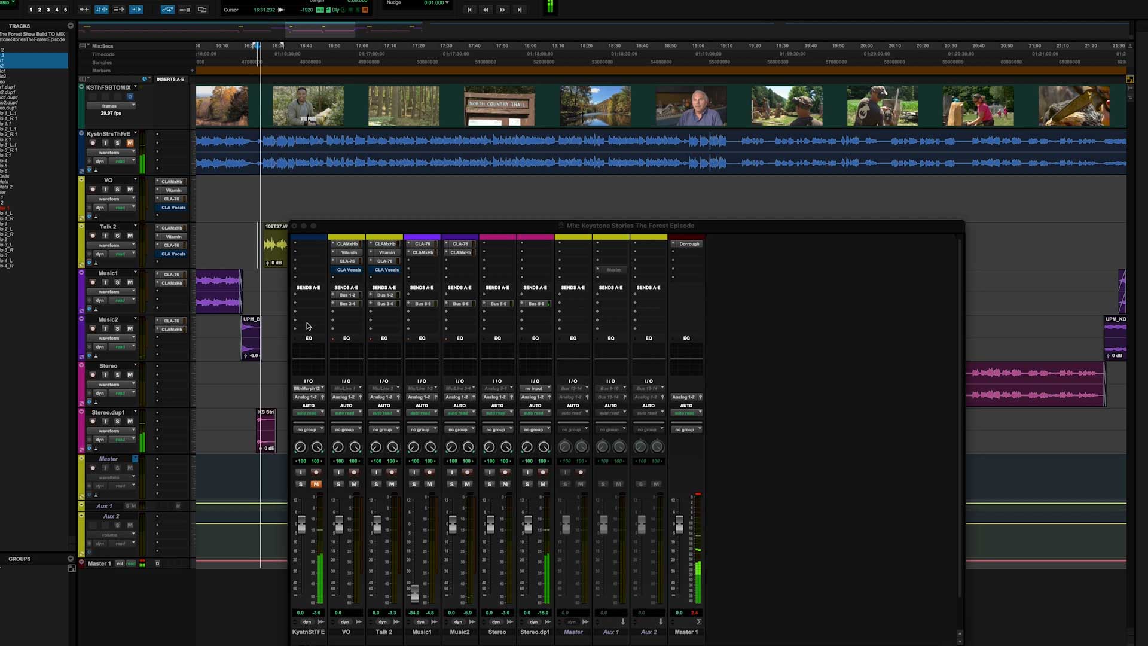Click the Master 1 volume fader
Viewport: 1148px width, 646px height.
click(679, 523)
